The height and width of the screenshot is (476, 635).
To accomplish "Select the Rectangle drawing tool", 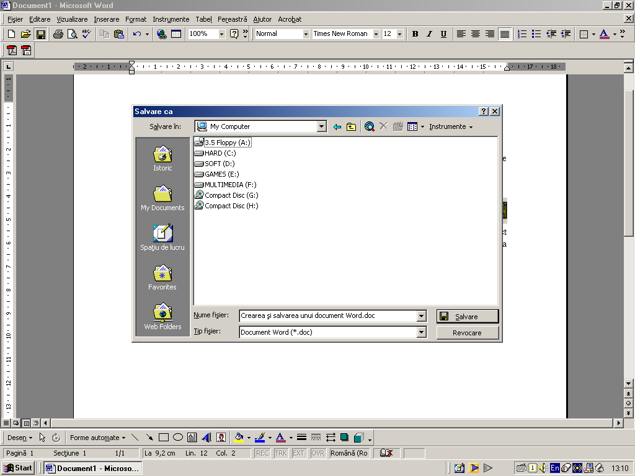I will [x=164, y=438].
